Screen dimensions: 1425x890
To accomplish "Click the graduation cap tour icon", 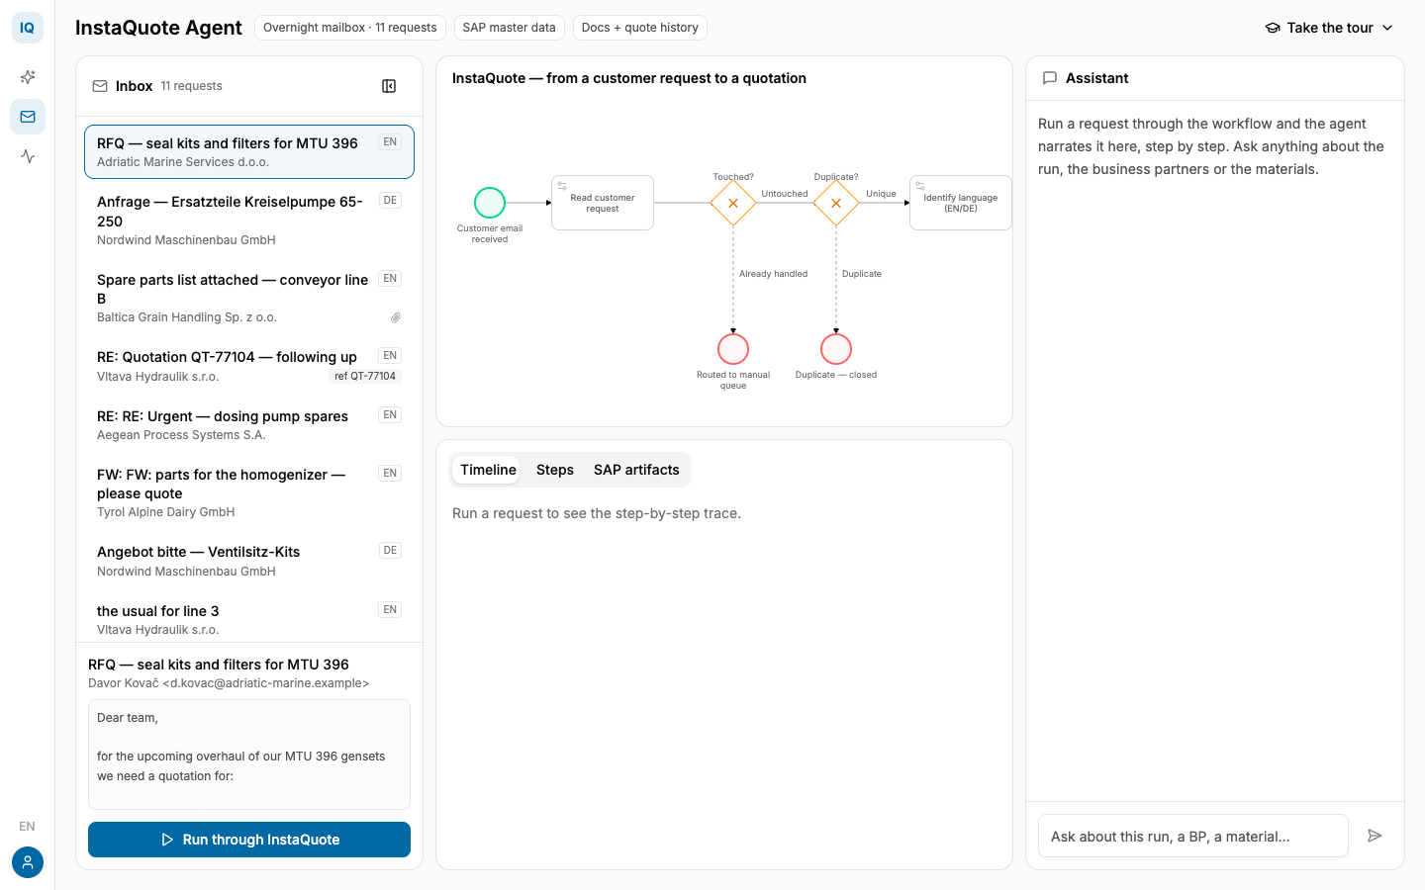I will (1273, 28).
